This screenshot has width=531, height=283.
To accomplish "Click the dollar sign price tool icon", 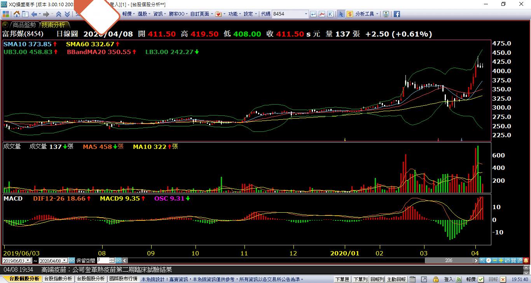I will (x=349, y=14).
